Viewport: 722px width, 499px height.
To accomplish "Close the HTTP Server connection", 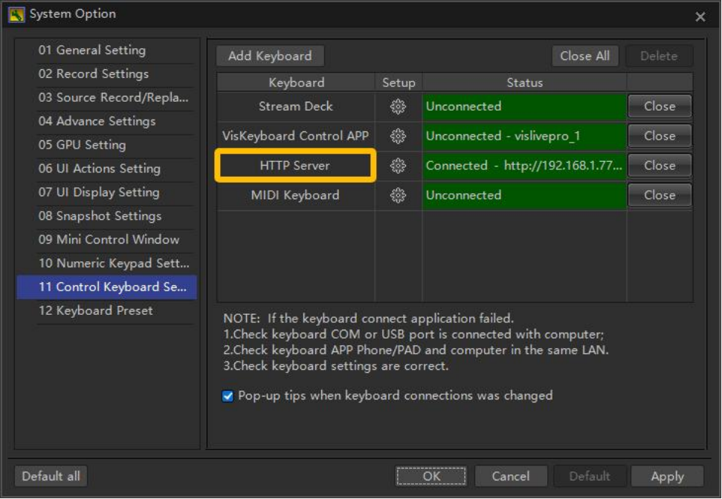I will [659, 166].
